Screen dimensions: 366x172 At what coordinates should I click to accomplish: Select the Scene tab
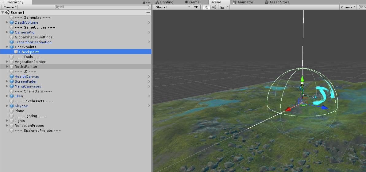coord(216,2)
